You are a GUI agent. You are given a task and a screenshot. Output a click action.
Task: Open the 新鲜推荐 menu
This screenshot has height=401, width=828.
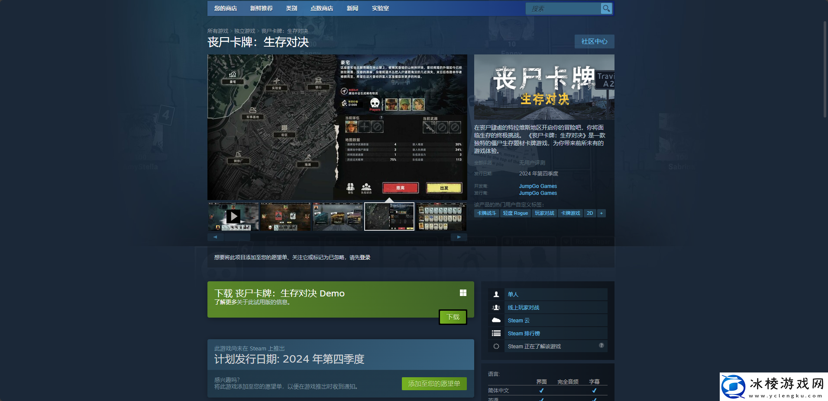(x=261, y=8)
